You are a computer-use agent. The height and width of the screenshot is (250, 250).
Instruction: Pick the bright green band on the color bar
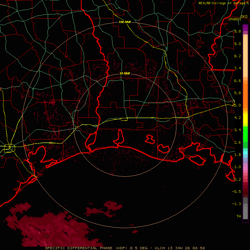[x=245, y=134]
